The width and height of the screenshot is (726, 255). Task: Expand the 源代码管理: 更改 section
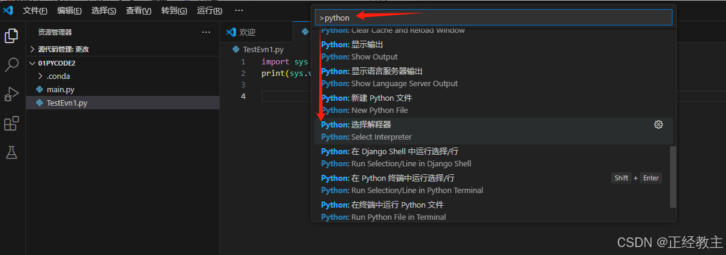123,49
